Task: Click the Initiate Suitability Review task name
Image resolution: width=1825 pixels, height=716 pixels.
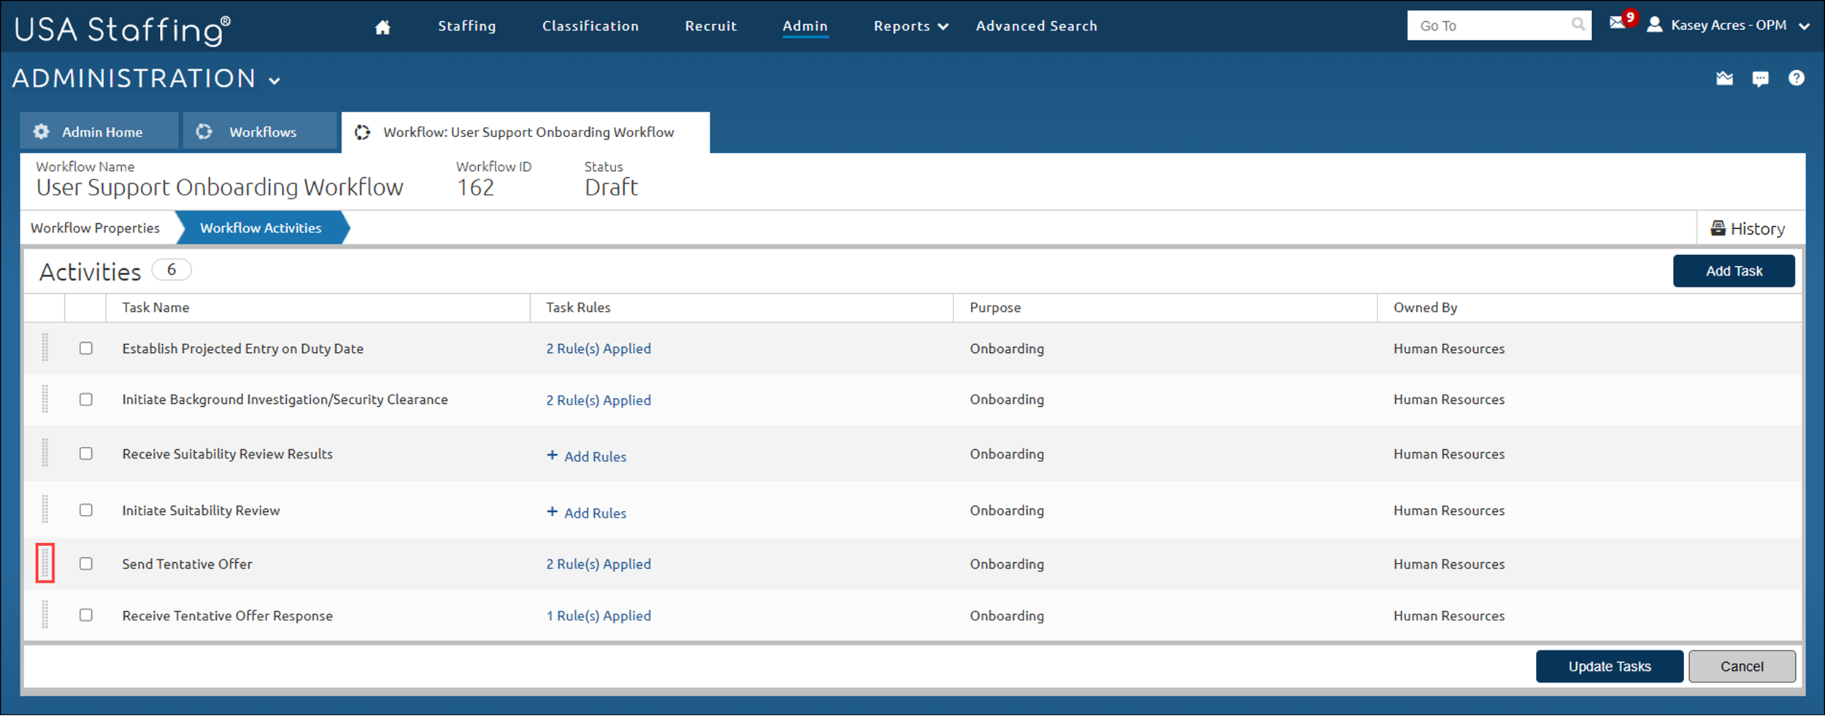Action: [201, 510]
